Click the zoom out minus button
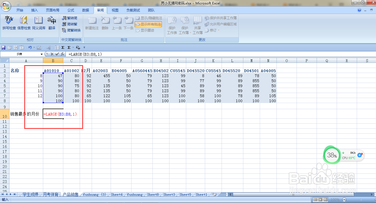 tap(344, 200)
